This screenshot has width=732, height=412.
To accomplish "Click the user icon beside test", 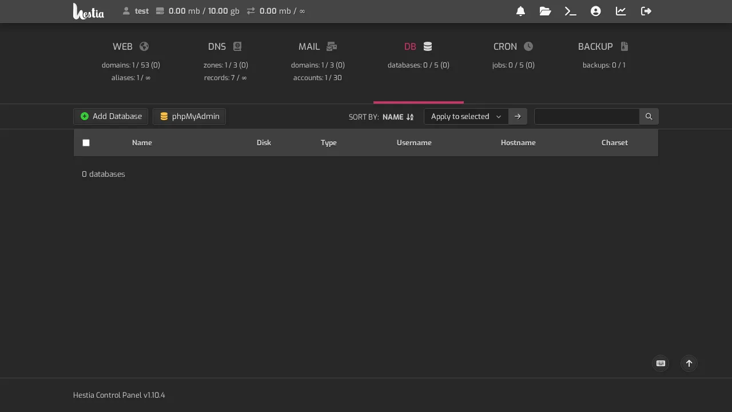I will pyautogui.click(x=126, y=11).
